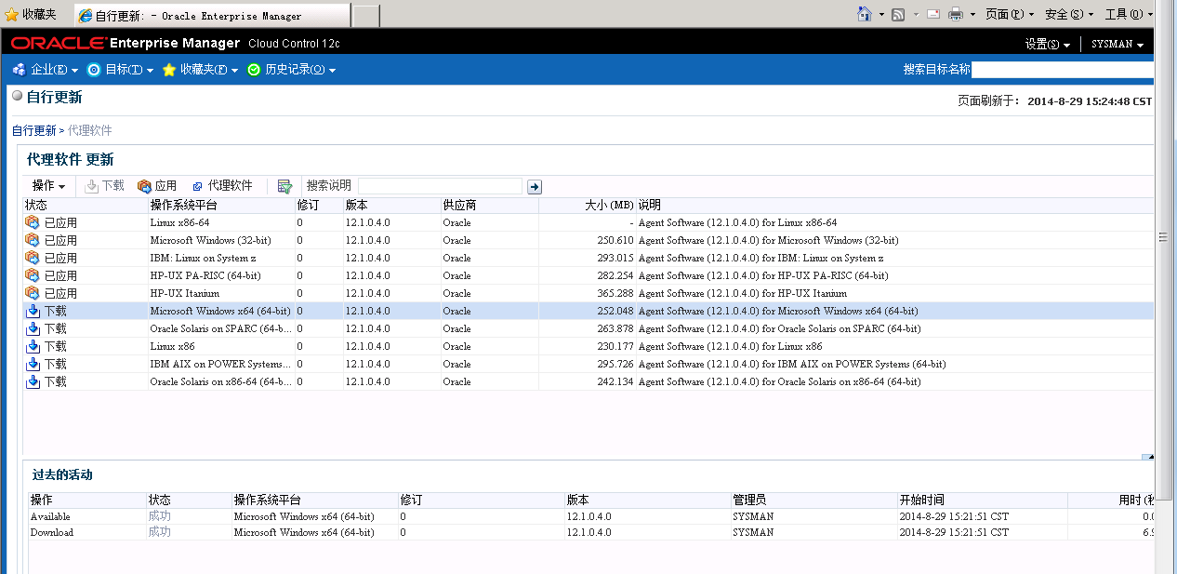The image size is (1177, 574).
Task: Open a new blank browser tab
Action: (x=365, y=16)
